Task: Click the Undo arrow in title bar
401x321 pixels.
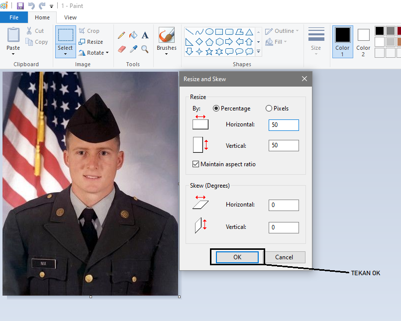Action: (x=31, y=5)
